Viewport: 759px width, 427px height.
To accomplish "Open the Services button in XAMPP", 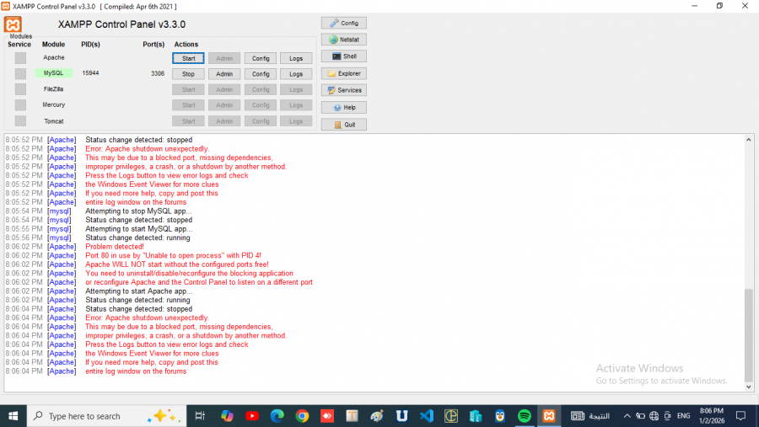I will point(343,90).
